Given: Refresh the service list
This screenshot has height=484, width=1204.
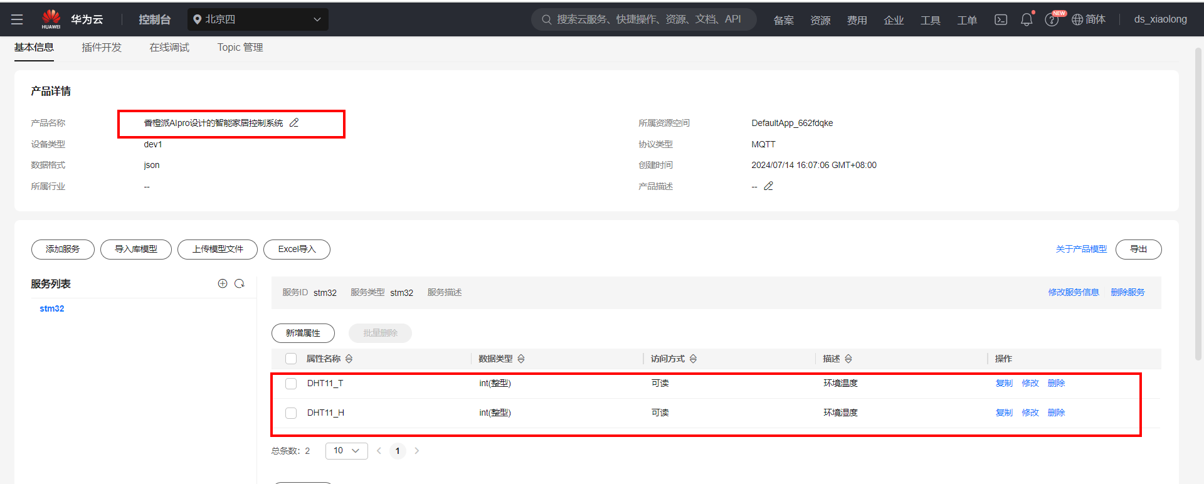Looking at the screenshot, I should (x=240, y=284).
